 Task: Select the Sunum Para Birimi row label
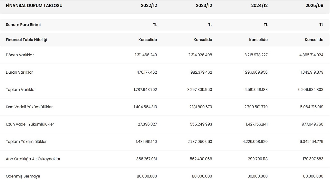tap(23, 25)
